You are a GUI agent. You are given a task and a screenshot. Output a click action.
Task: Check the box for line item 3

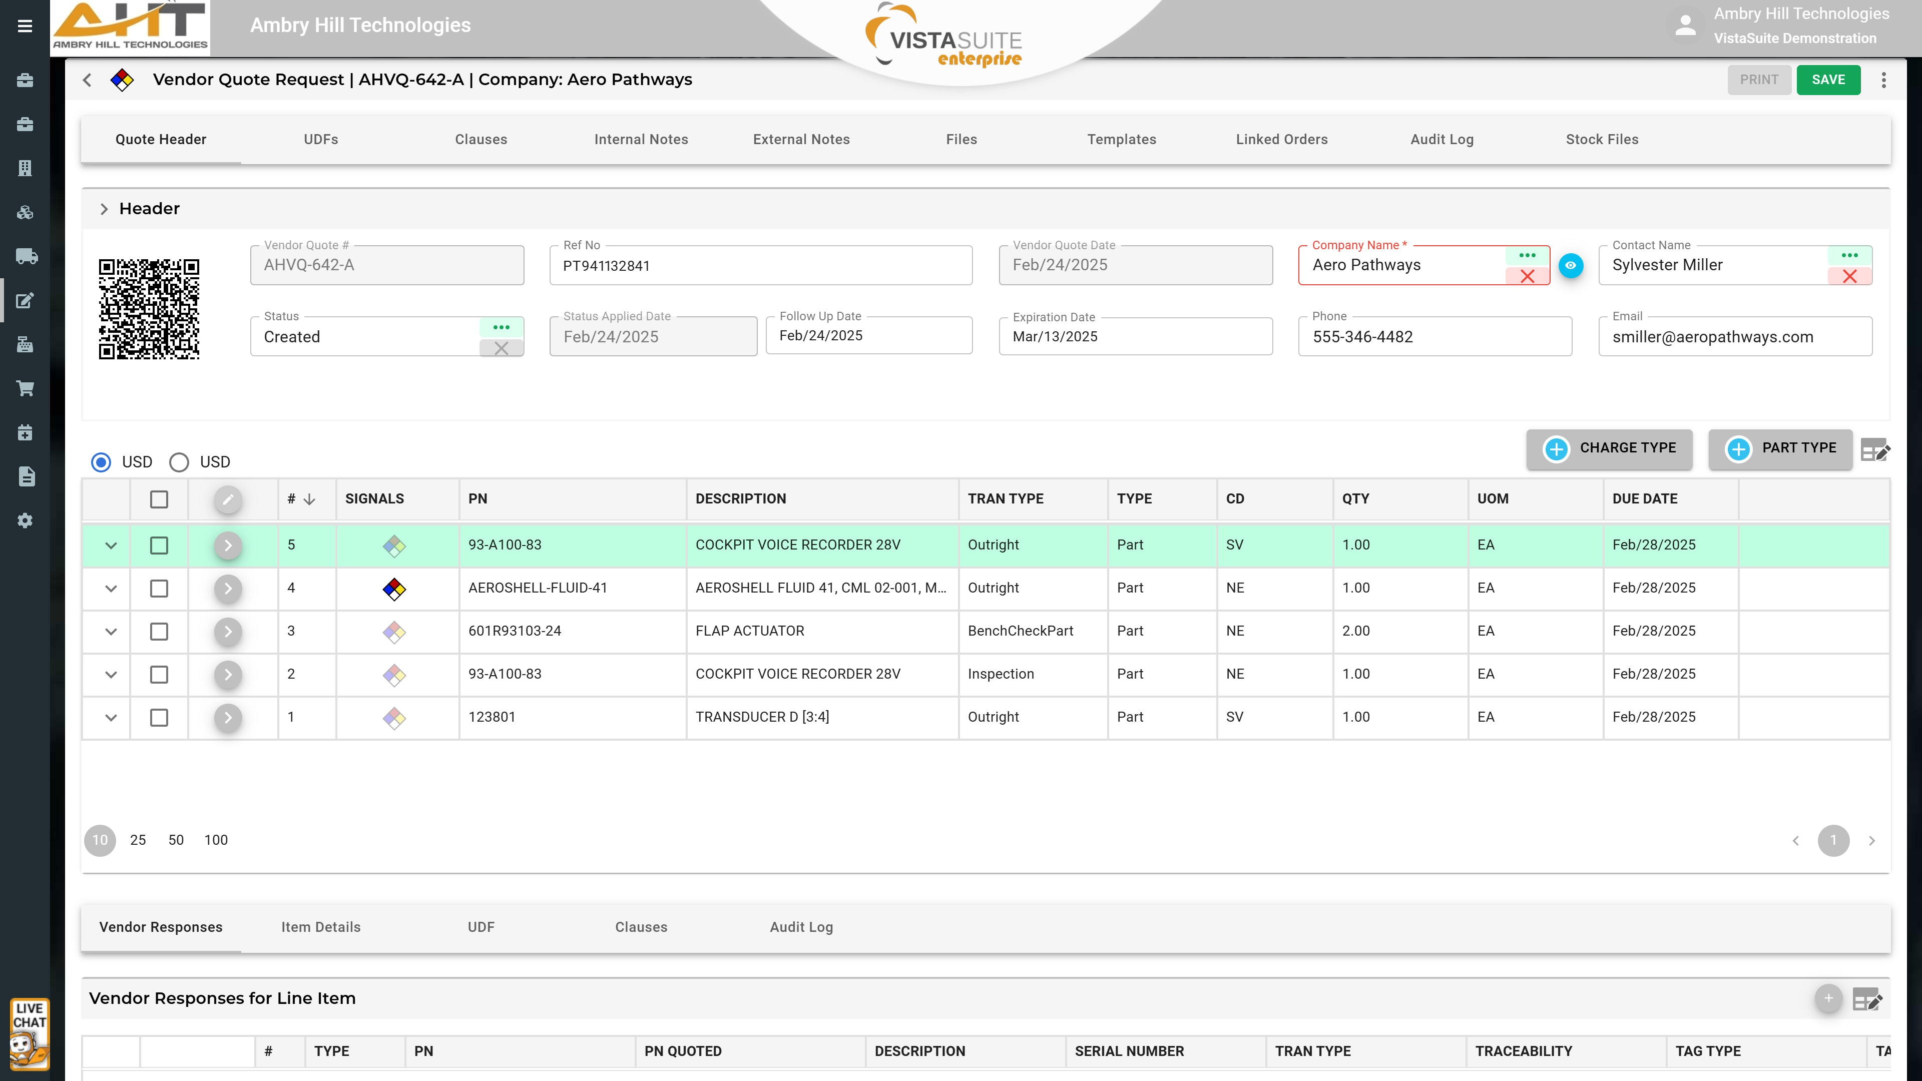159,632
